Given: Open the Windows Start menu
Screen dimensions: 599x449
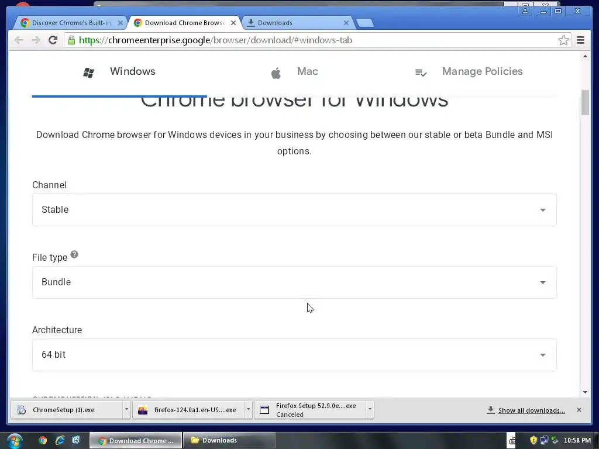Looking at the screenshot, I should [x=15, y=441].
